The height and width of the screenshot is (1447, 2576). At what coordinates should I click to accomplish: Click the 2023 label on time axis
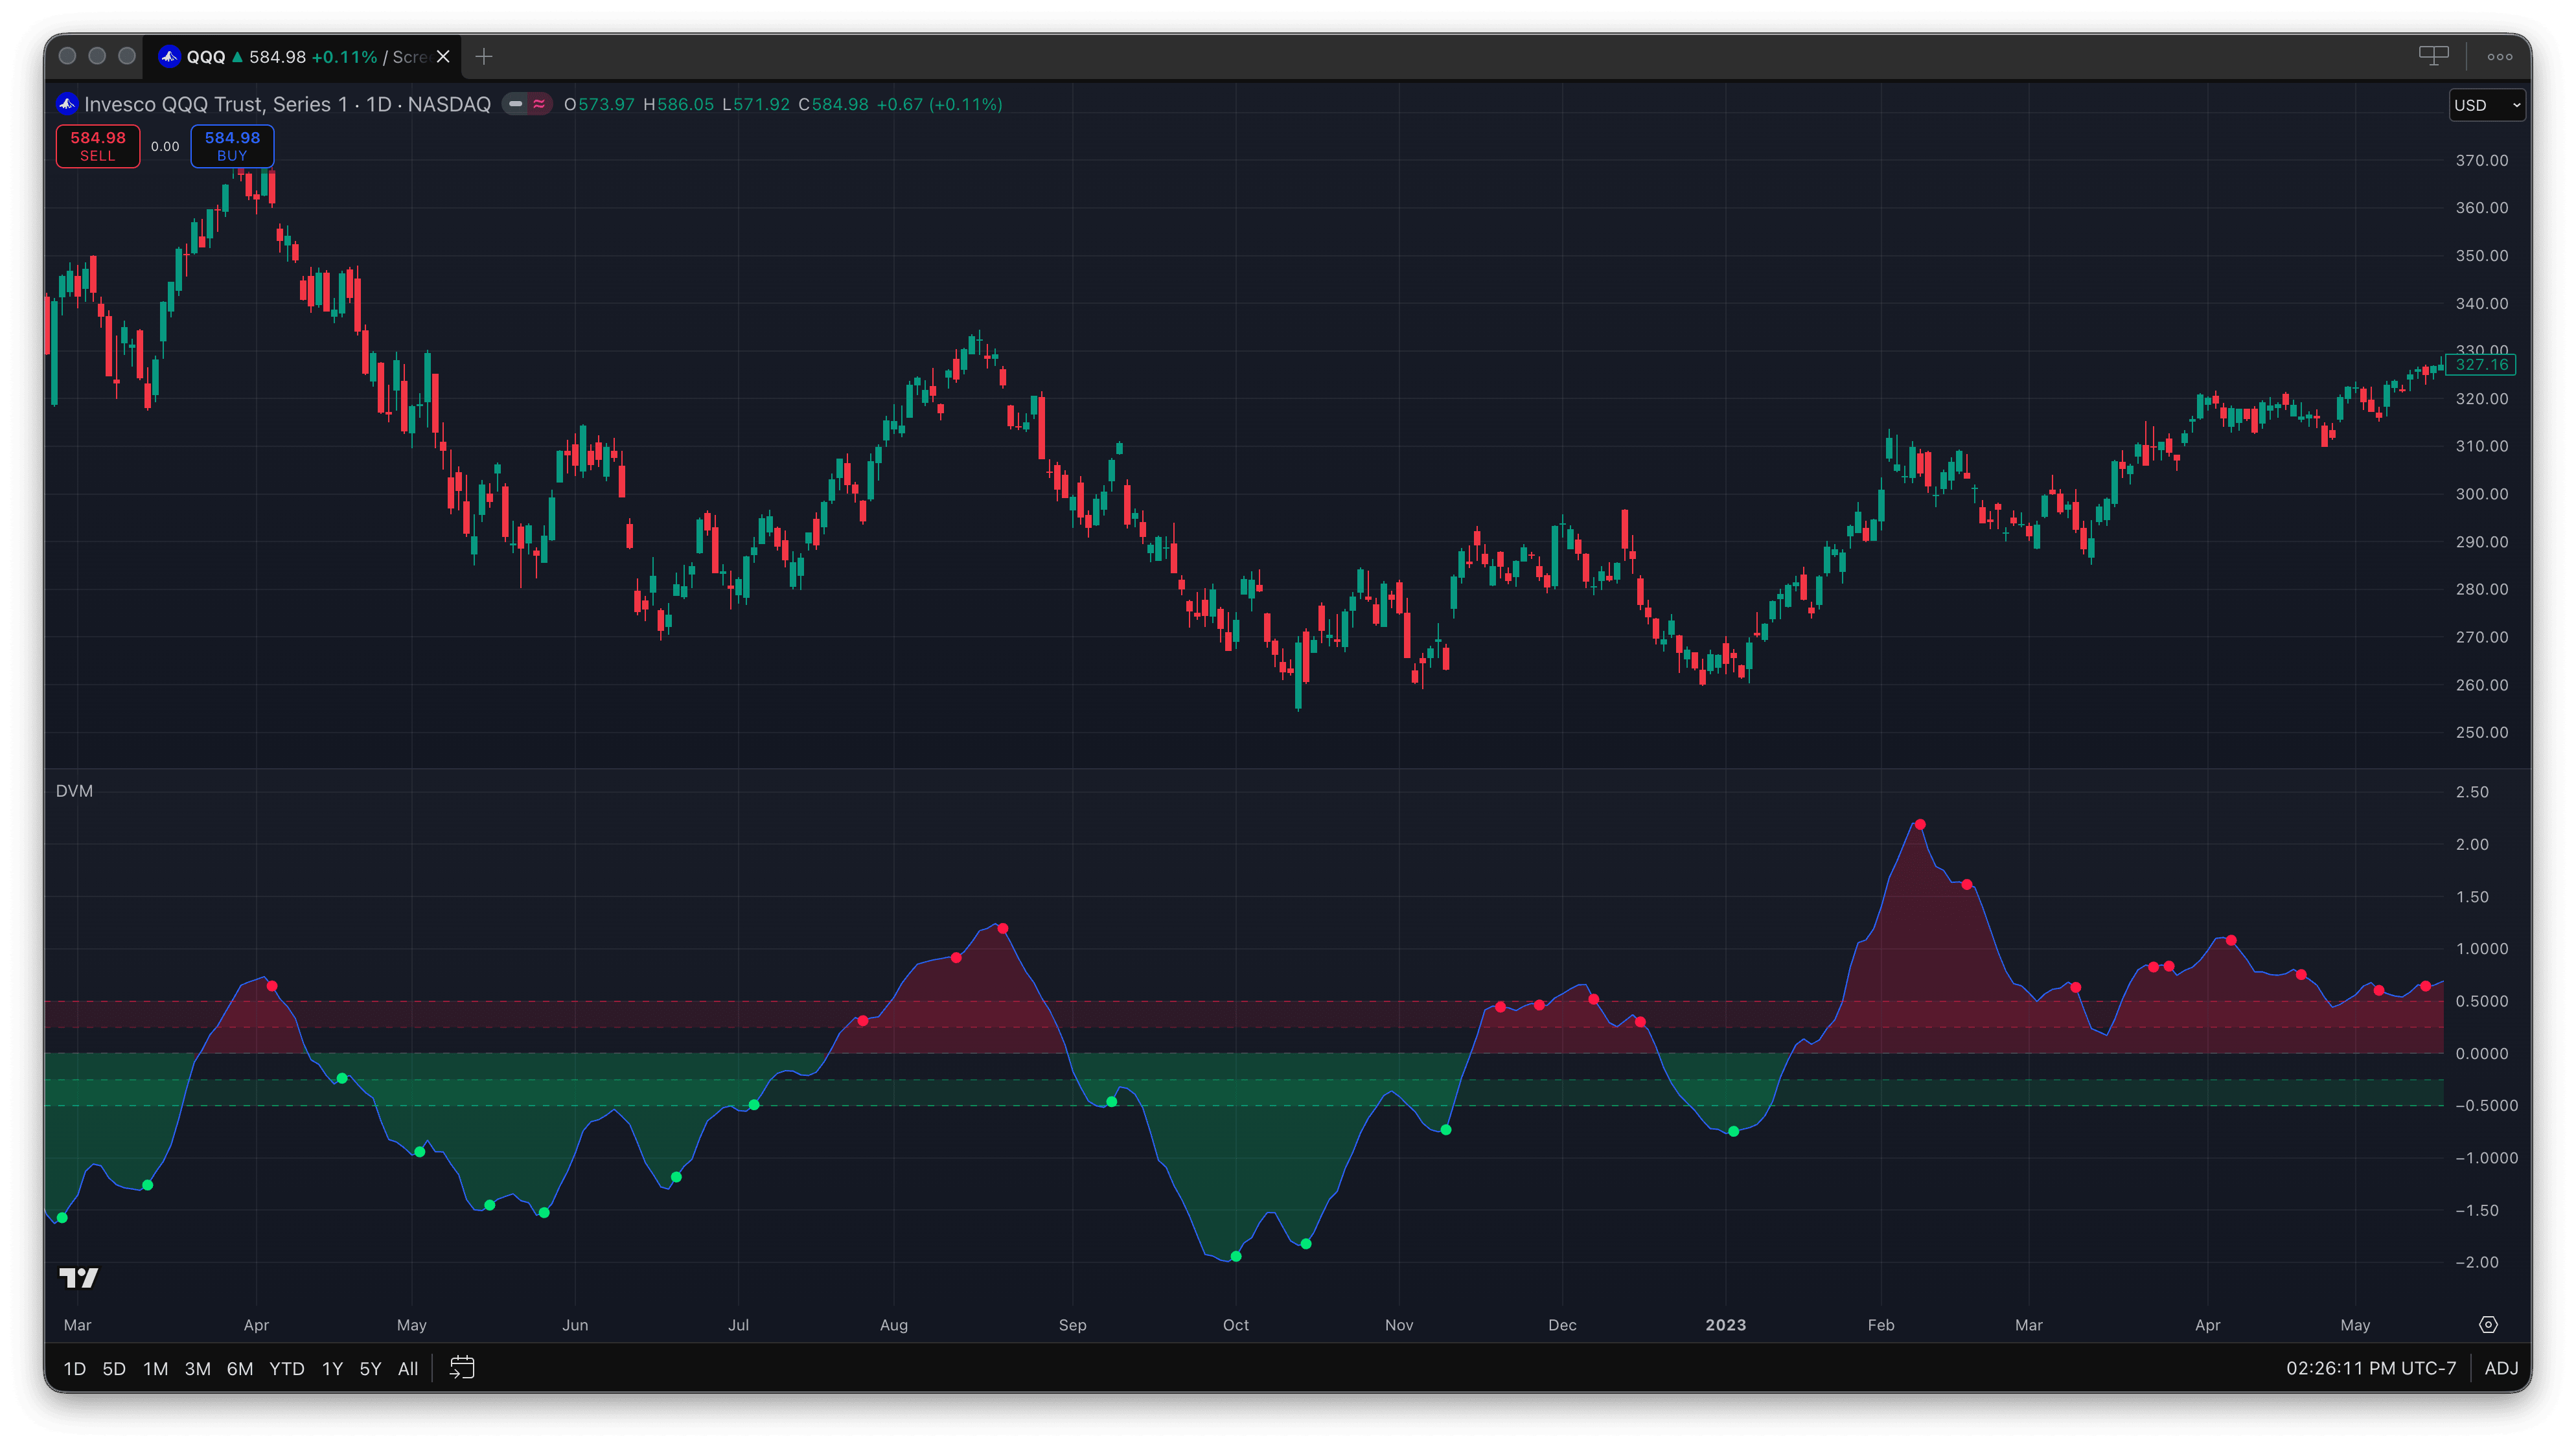(1725, 1324)
